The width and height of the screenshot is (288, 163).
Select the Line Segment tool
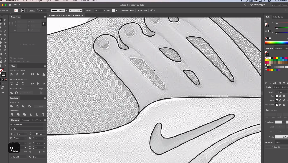(5, 28)
